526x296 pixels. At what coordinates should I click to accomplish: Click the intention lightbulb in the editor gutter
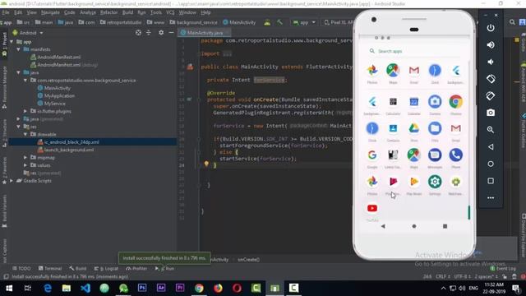[206, 164]
